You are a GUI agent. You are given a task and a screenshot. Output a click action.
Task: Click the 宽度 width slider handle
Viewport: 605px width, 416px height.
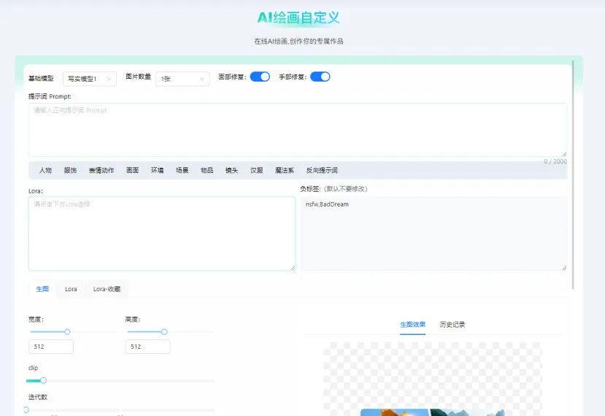67,332
